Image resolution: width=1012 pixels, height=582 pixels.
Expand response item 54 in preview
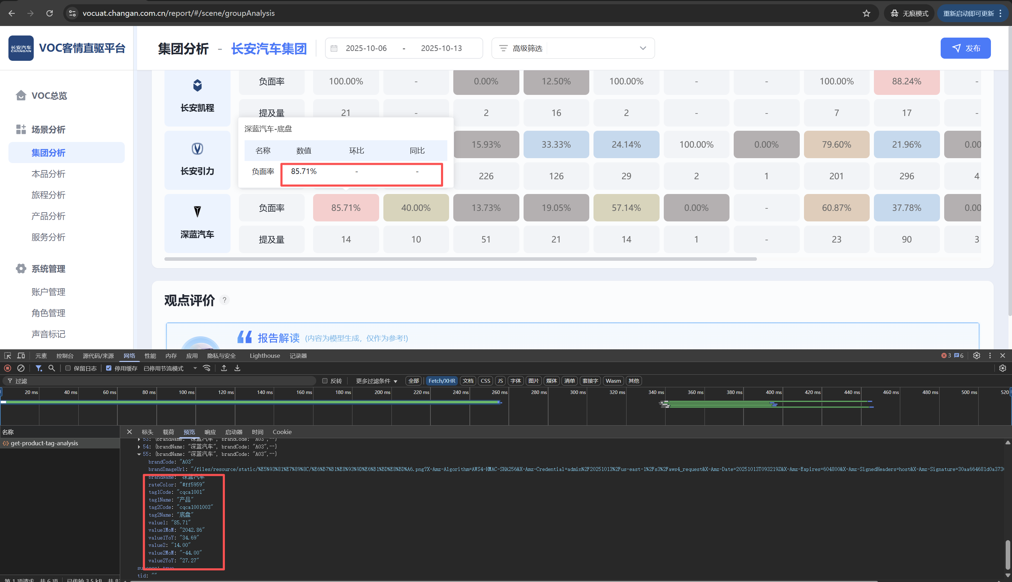click(x=139, y=446)
